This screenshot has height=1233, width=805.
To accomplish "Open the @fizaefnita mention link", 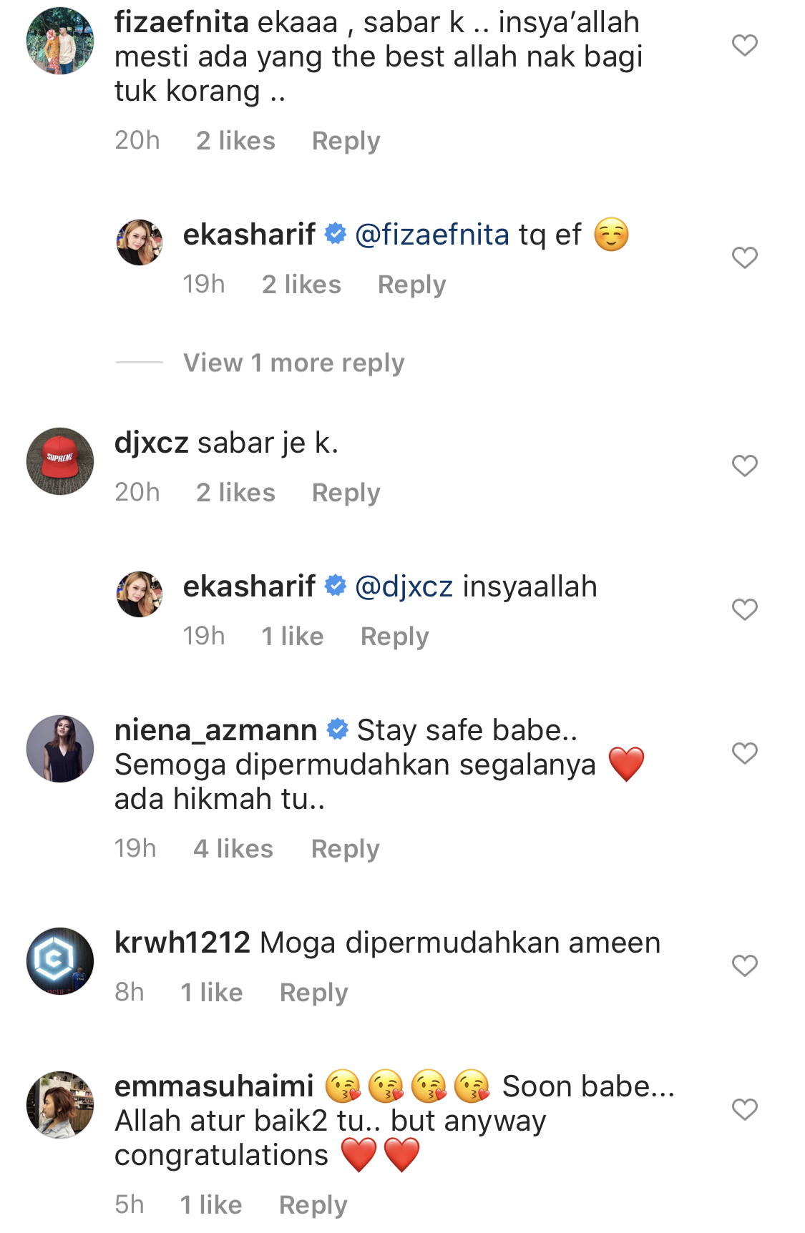I will 432,235.
